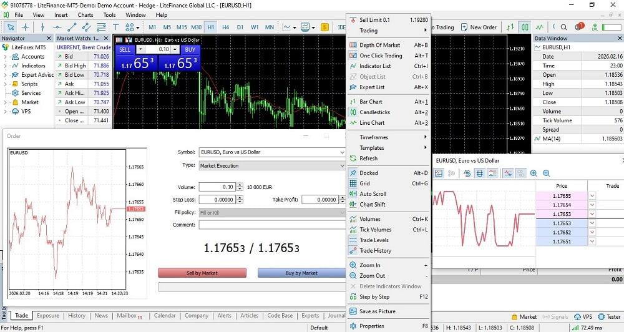The width and height of the screenshot is (624, 332).
Task: Switch chart to M1 timeframe
Action: (x=152, y=27)
